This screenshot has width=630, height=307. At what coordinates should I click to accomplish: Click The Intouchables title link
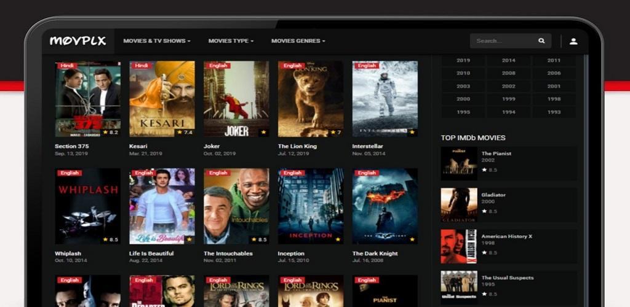(x=228, y=254)
